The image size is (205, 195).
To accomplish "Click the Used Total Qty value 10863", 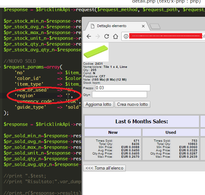I will click(x=193, y=144).
